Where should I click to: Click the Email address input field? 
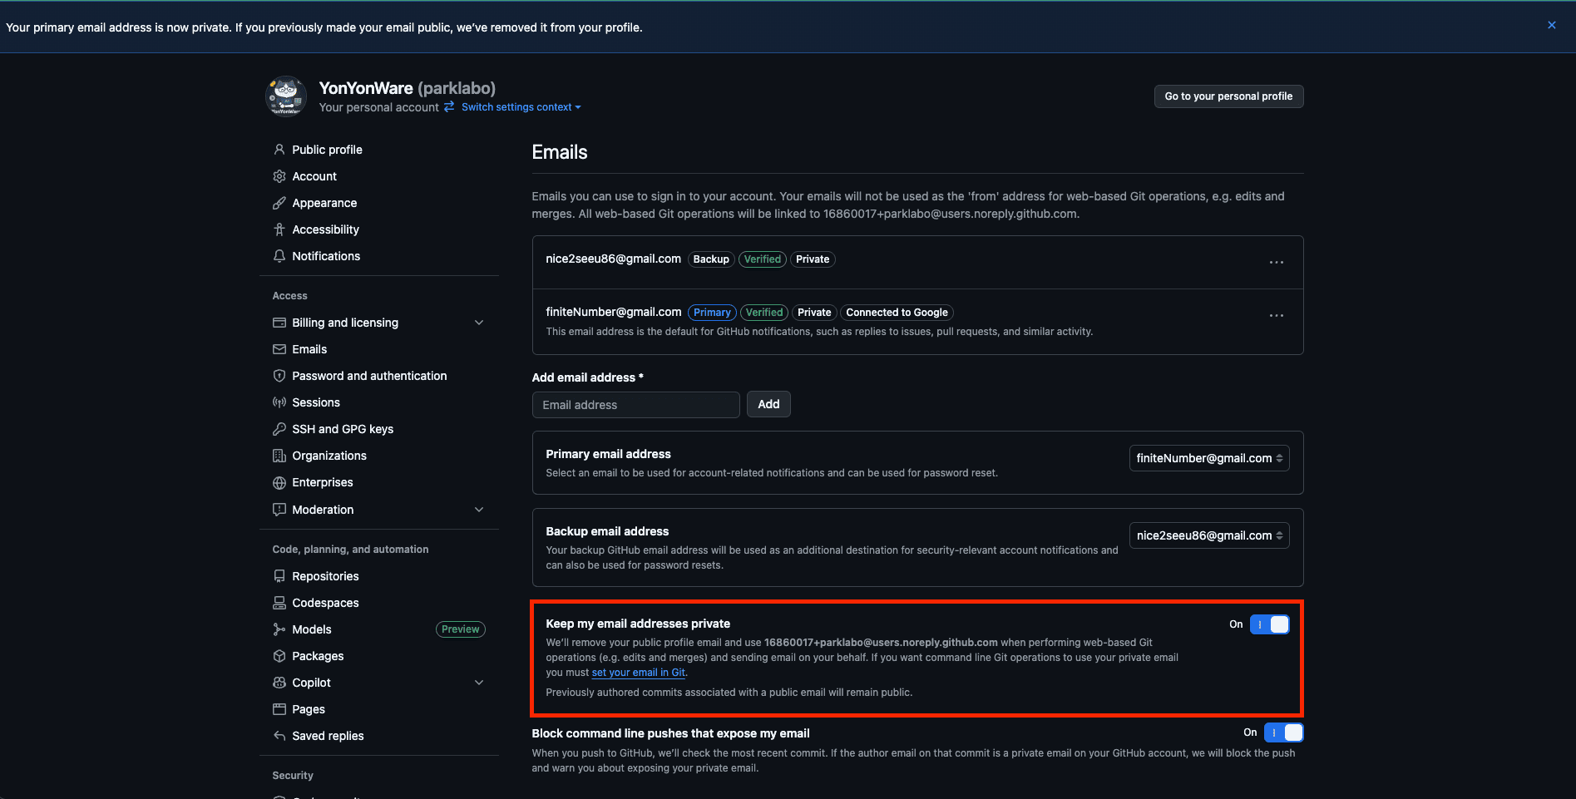(x=635, y=405)
